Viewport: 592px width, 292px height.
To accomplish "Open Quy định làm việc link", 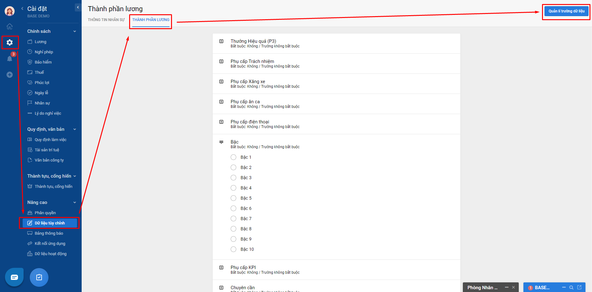I will tap(51, 139).
